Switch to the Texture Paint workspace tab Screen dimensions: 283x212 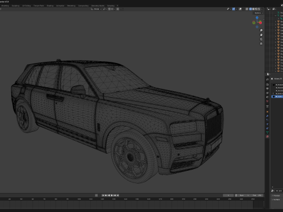click(x=38, y=6)
